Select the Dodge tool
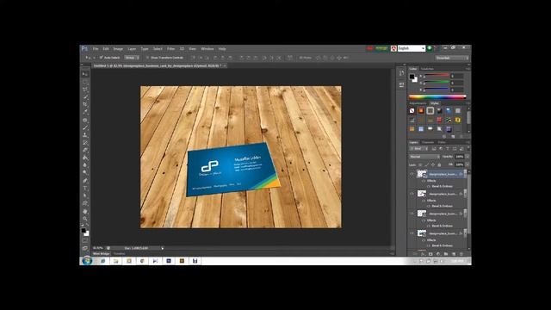551x310 pixels. (x=85, y=172)
